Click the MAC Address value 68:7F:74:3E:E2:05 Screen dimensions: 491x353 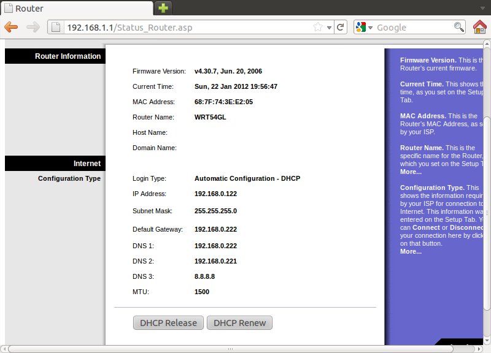[223, 102]
